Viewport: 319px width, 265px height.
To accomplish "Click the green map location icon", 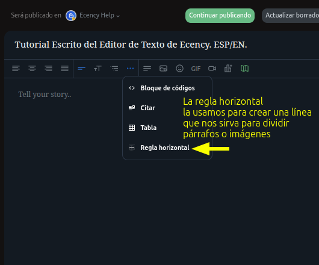I will point(244,69).
